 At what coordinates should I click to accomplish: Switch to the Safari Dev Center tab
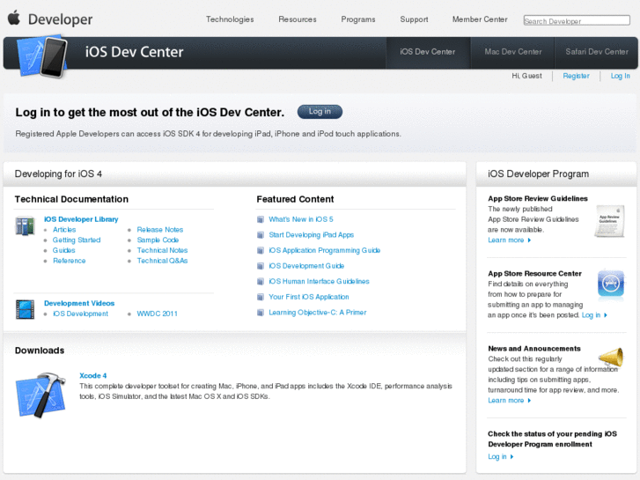click(x=596, y=52)
